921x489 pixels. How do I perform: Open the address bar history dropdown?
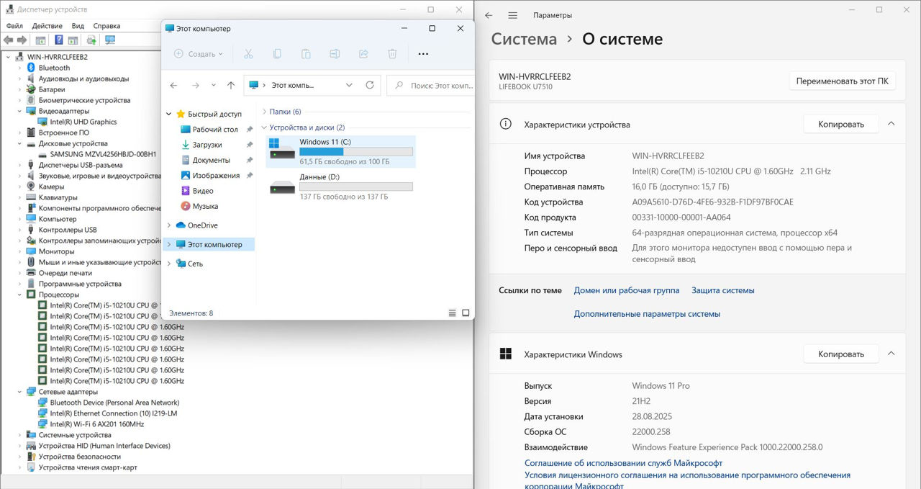[x=349, y=85]
